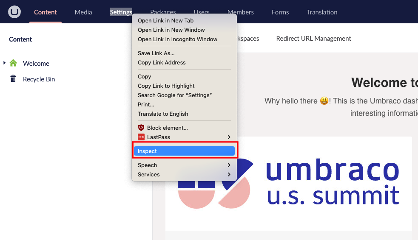The width and height of the screenshot is (418, 240).
Task: Go to the Content section tab
Action: 45,12
